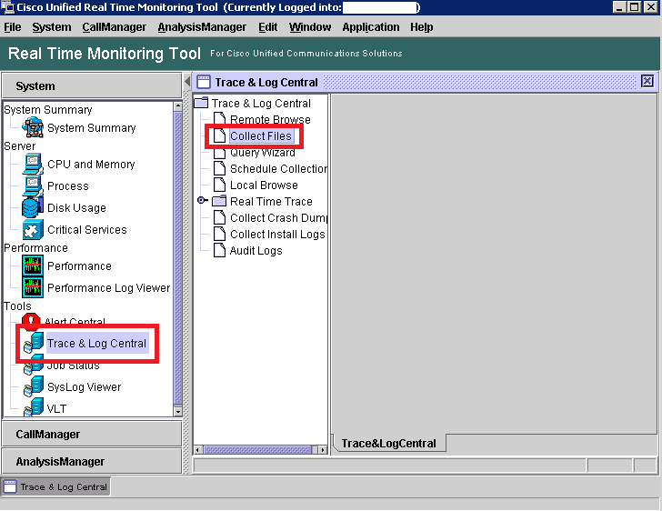Open the CallManager menu
662x511 pixels.
[x=114, y=27]
